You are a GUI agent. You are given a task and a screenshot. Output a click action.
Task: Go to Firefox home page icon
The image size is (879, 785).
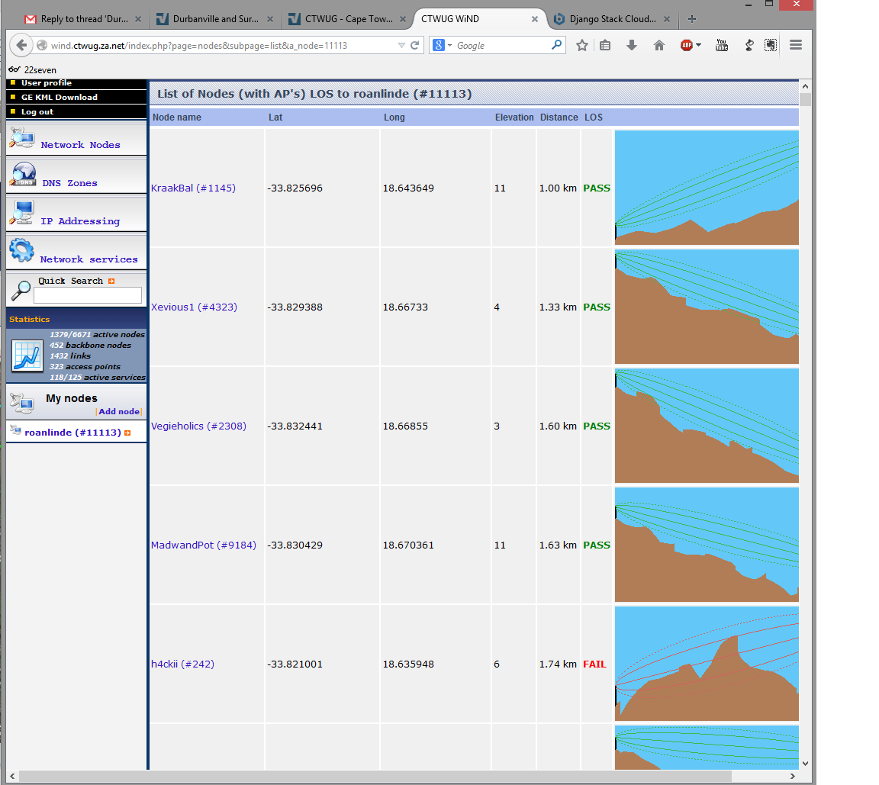coord(659,46)
